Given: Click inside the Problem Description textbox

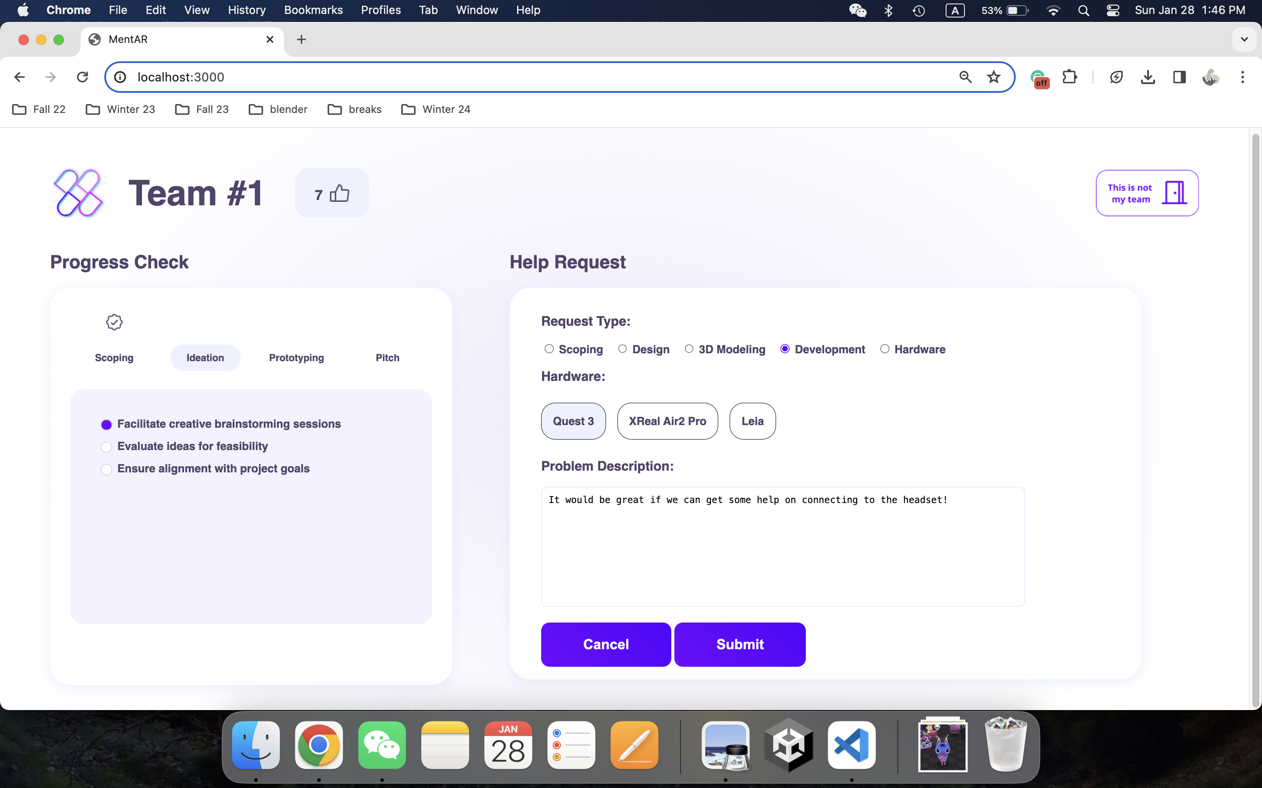Looking at the screenshot, I should pyautogui.click(x=782, y=547).
